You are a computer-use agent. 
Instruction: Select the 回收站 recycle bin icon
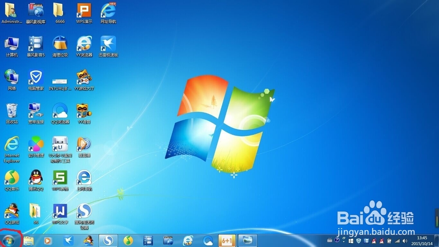pos(11,113)
